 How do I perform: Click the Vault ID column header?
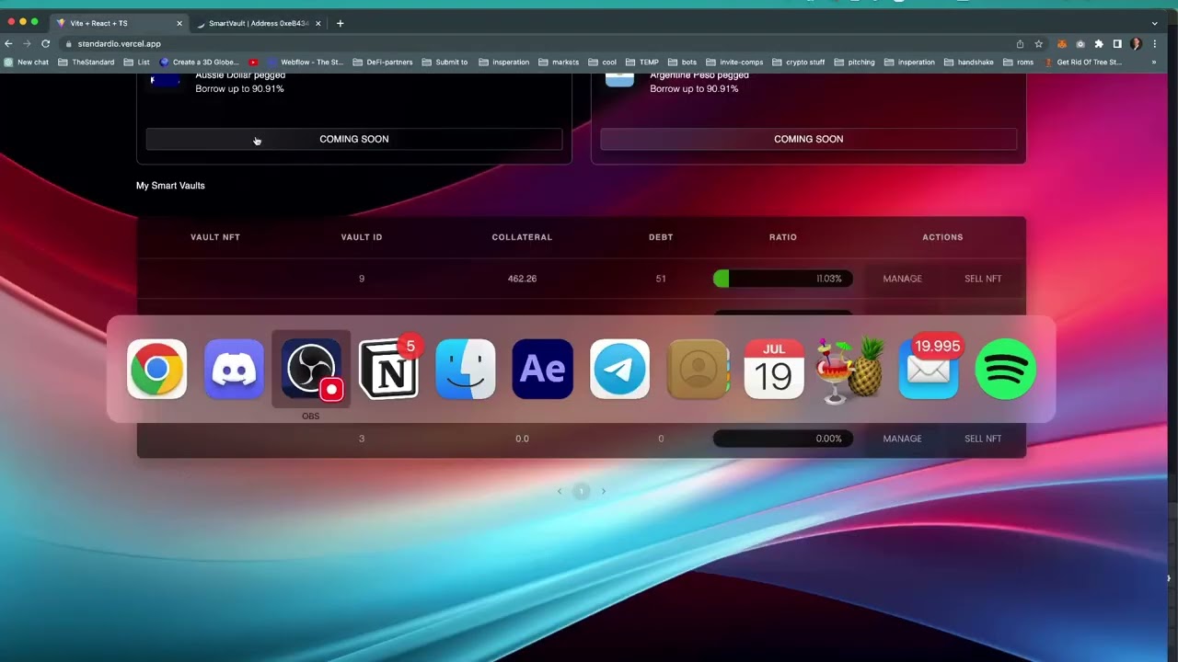(x=362, y=237)
